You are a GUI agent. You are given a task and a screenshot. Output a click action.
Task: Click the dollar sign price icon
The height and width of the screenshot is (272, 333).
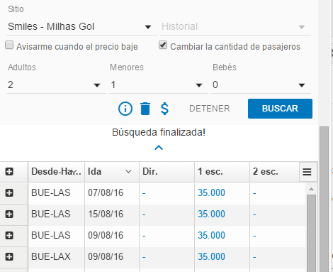coord(164,109)
